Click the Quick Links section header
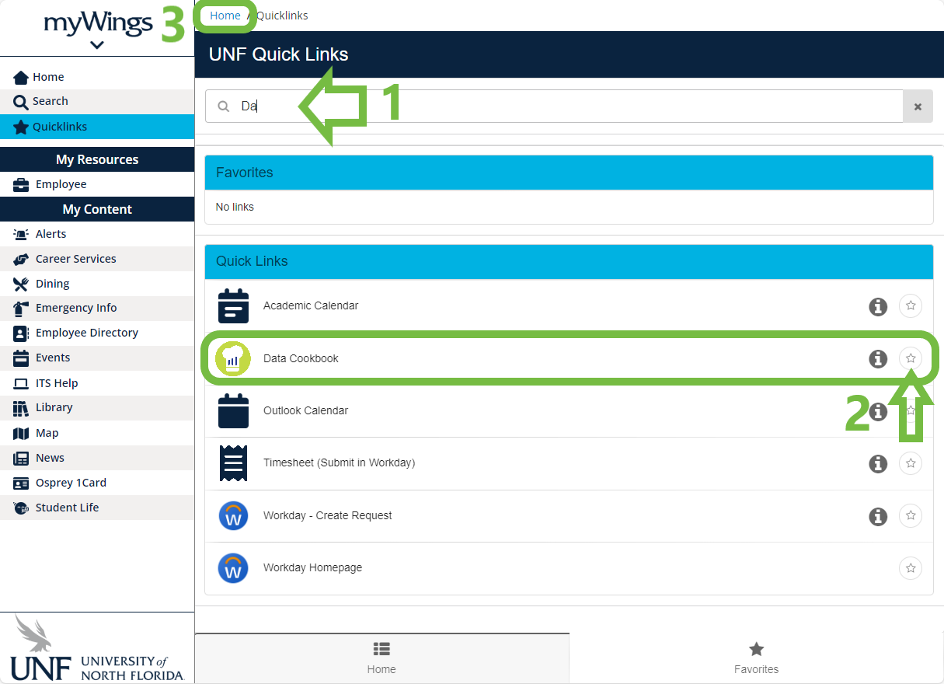Screen dimensions: 944x684 click(569, 262)
